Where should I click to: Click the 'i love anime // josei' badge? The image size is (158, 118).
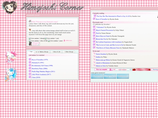(55, 41)
